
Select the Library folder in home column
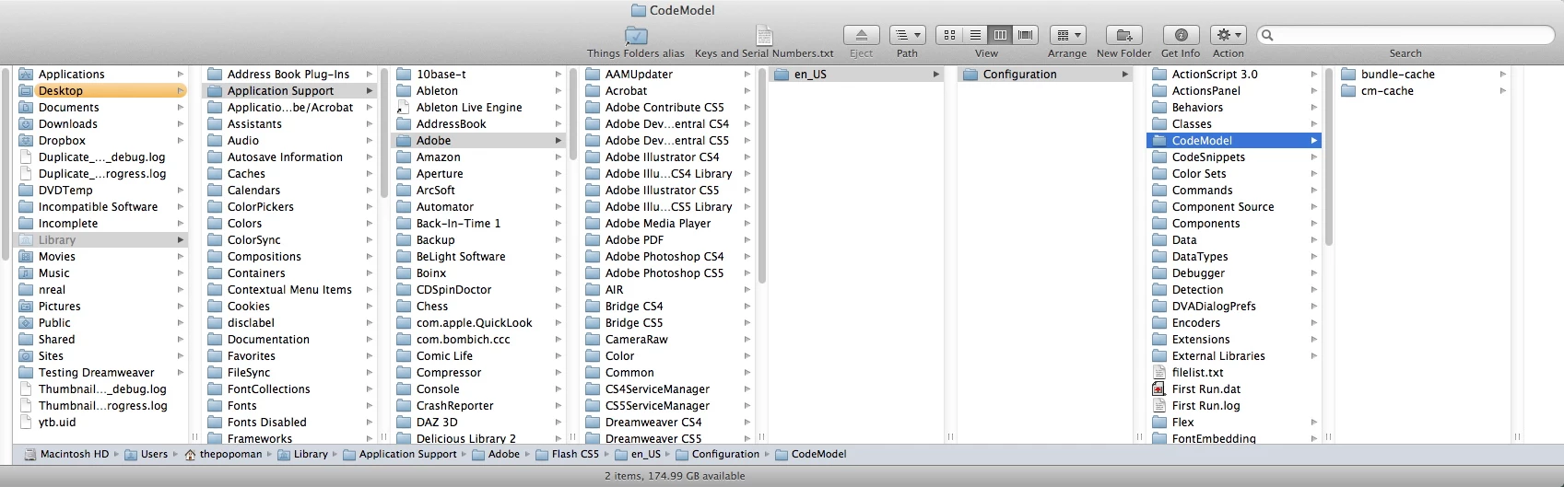[x=100, y=240]
